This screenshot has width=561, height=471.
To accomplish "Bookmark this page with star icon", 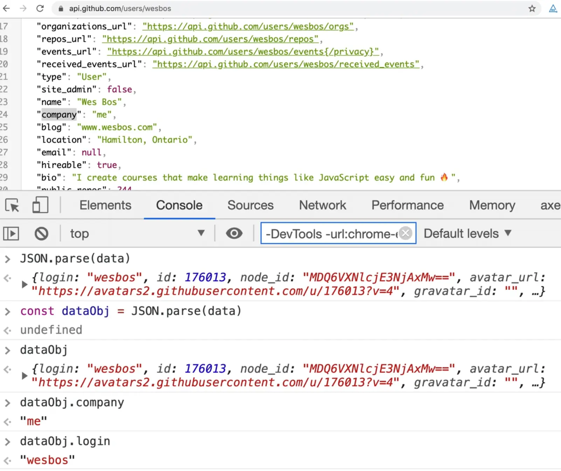I will tap(532, 8).
